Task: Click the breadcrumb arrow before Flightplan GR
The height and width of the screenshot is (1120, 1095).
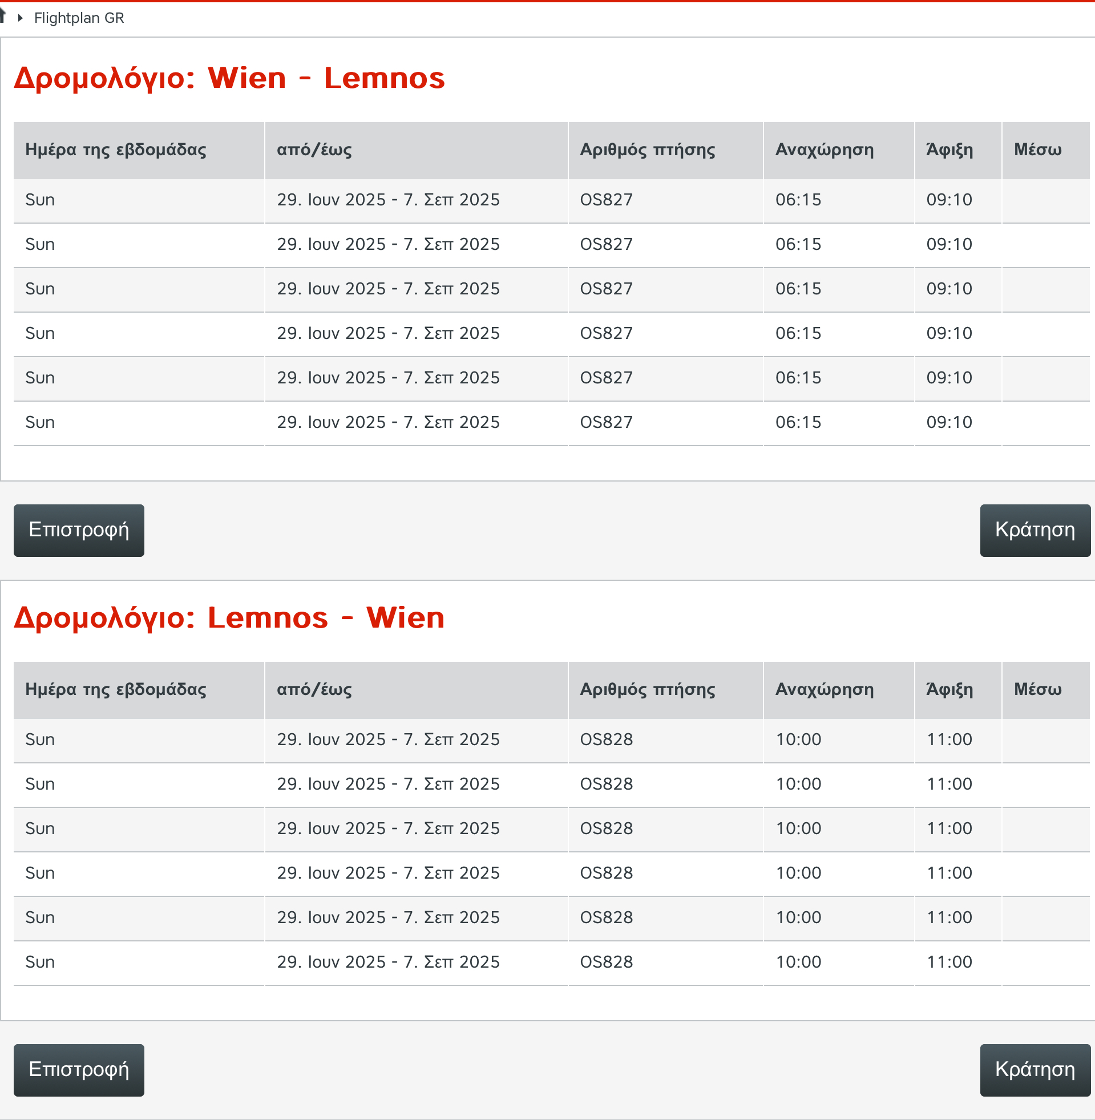Action: tap(20, 18)
